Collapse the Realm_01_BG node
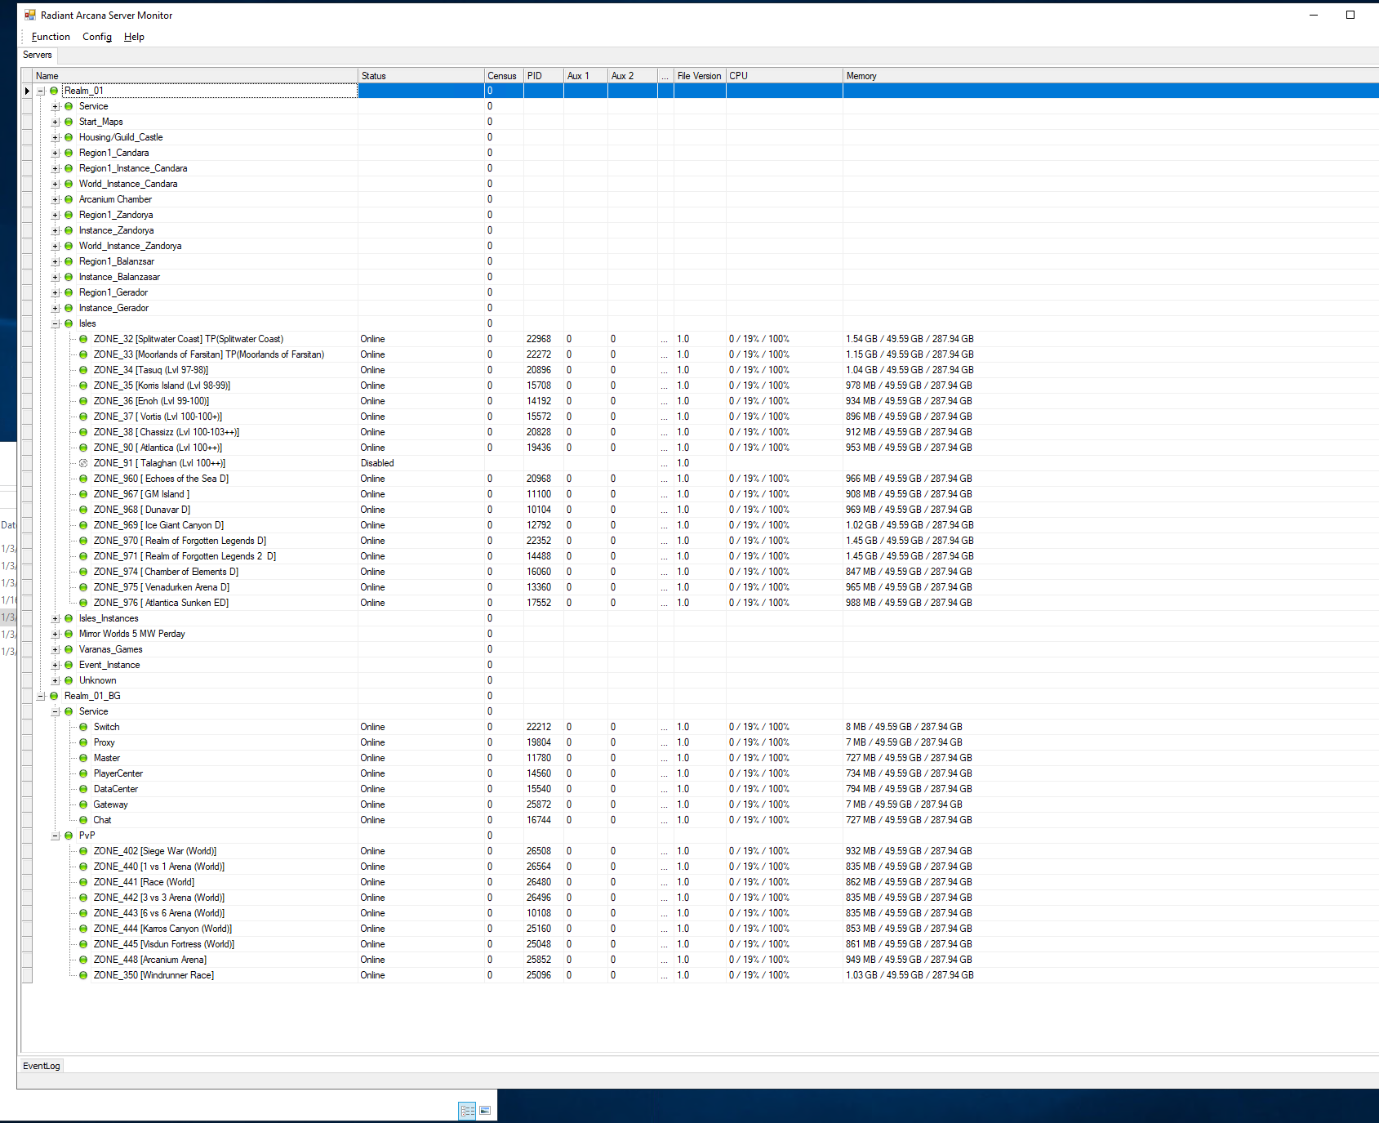1379x1123 pixels. pos(41,696)
